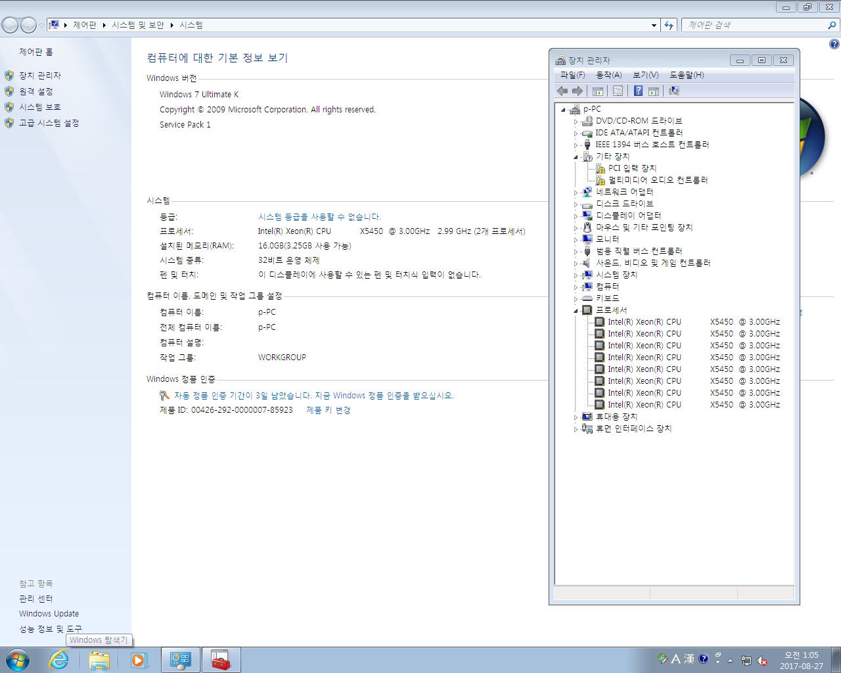Scan for hardware changes toolbar icon
841x673 pixels.
(674, 91)
